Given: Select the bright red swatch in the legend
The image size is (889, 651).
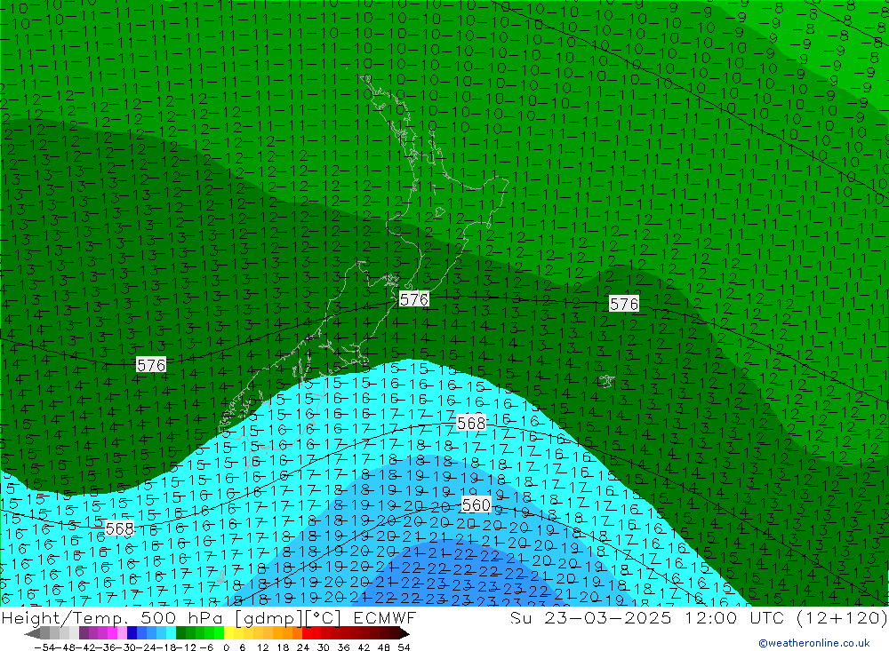Looking at the screenshot, I should [308, 633].
